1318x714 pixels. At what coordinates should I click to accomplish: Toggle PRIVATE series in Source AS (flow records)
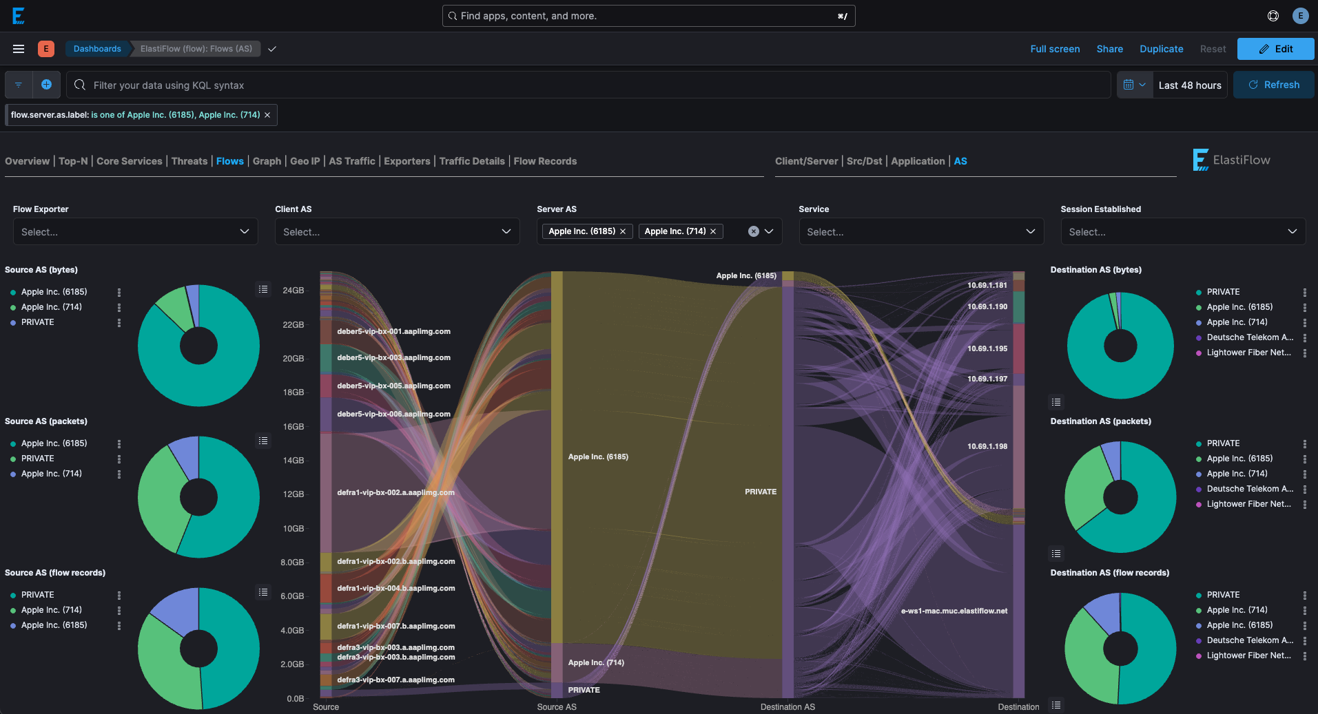point(37,595)
